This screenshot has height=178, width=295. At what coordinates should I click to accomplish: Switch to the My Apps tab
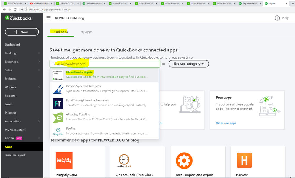86,32
